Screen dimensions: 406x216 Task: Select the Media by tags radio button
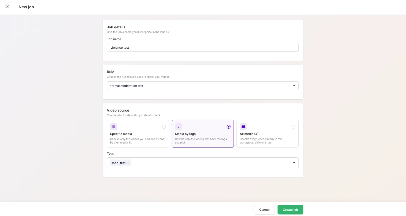[x=229, y=127]
